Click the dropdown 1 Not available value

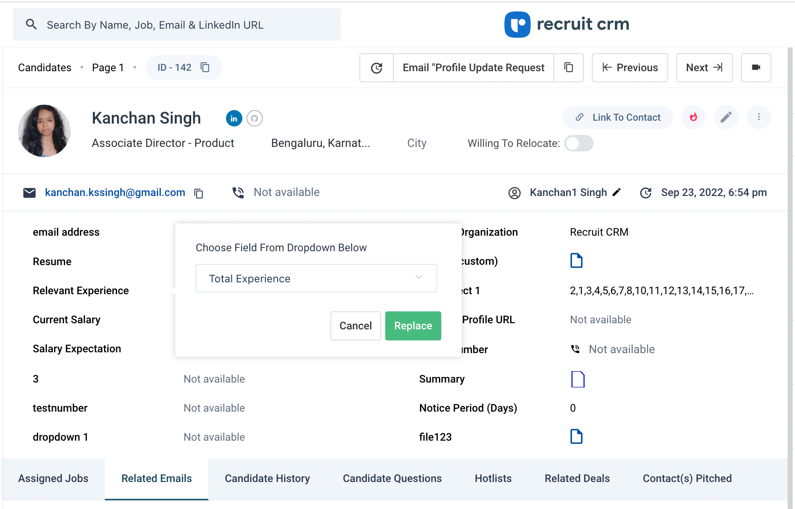214,437
